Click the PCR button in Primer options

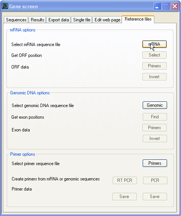coord(155,180)
